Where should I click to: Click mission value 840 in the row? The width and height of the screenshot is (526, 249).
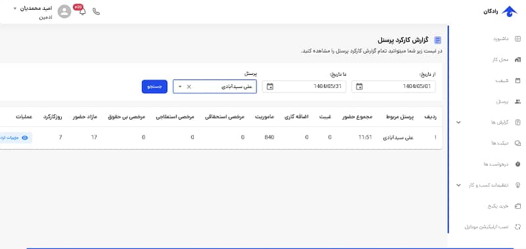pyautogui.click(x=270, y=137)
